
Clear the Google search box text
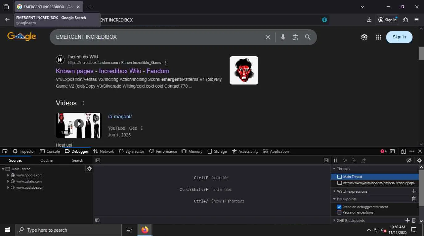pos(268,37)
